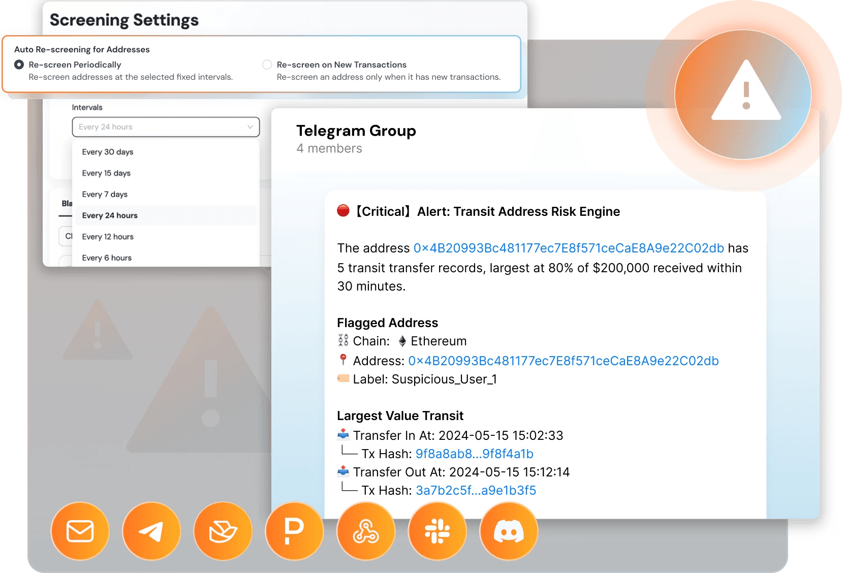This screenshot has width=843, height=573.
Task: Click the Slack notification icon
Action: (437, 530)
